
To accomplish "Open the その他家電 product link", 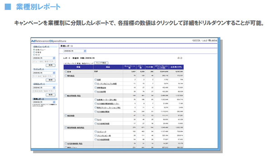I will (101, 92).
